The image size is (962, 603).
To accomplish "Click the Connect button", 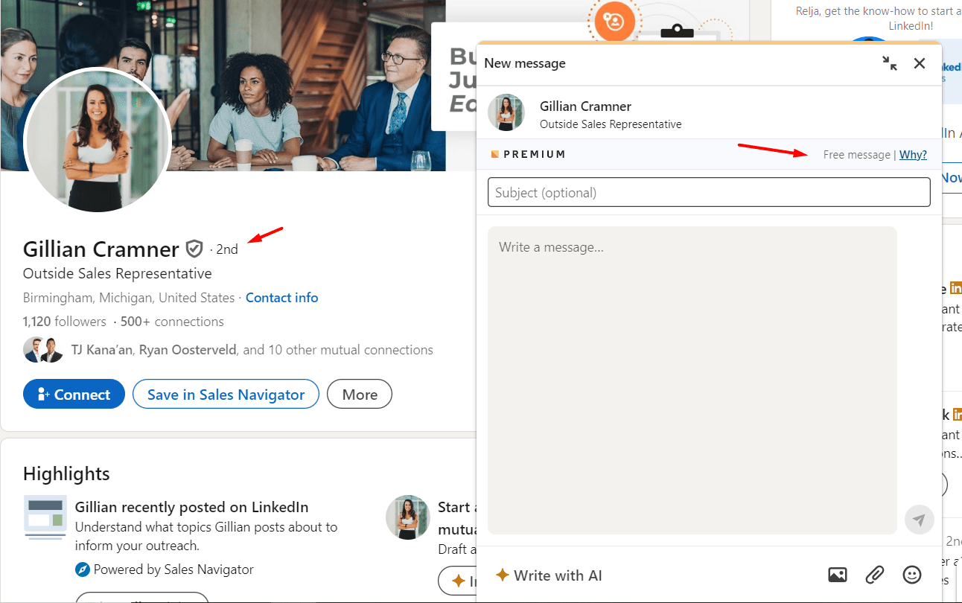I will (74, 395).
